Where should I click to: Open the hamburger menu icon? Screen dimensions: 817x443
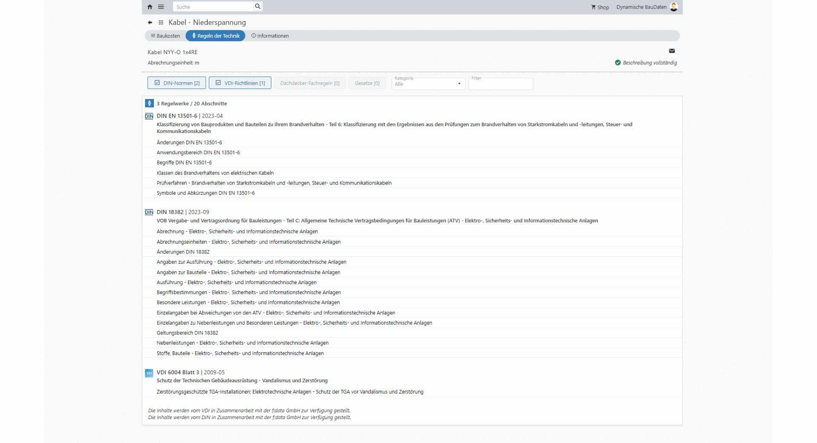[161, 7]
